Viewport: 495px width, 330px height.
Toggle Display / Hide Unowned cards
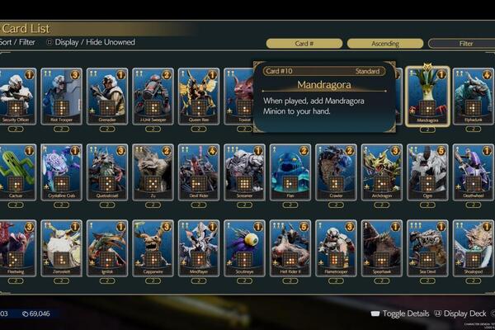pos(91,42)
